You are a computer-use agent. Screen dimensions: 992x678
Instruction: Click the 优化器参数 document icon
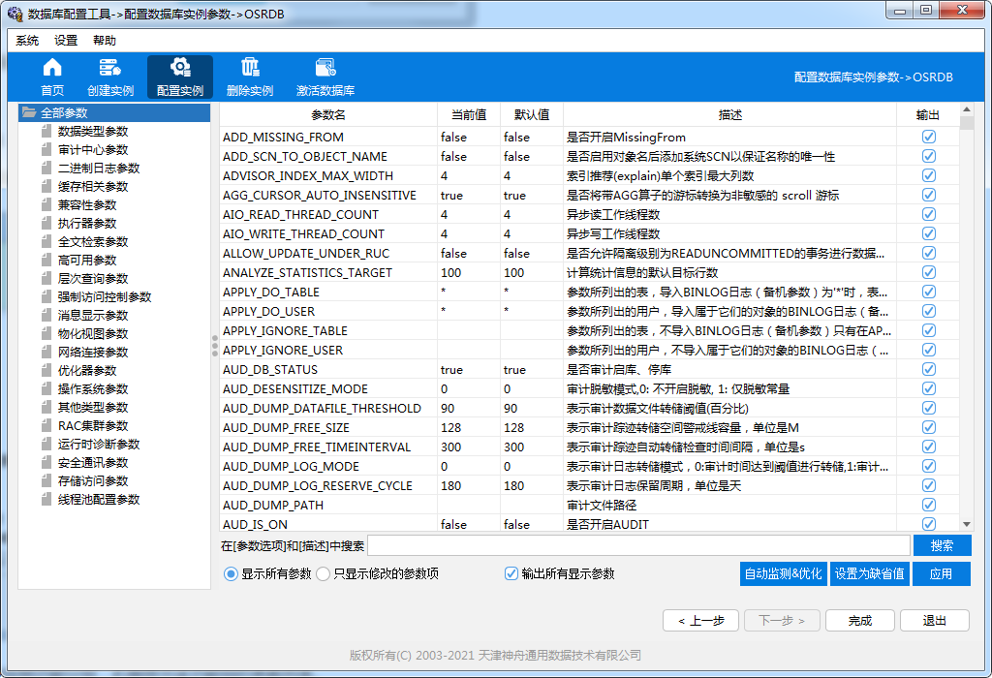coord(46,371)
